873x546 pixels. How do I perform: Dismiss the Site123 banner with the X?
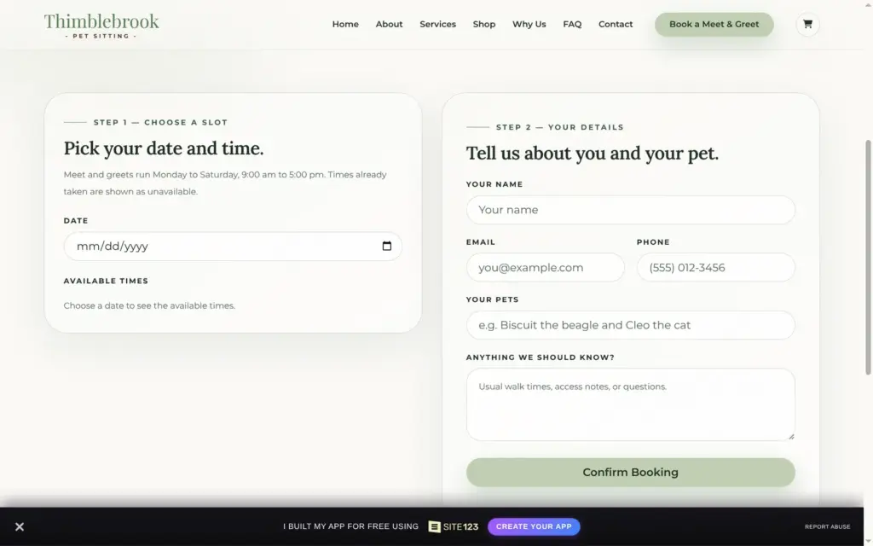[20, 526]
